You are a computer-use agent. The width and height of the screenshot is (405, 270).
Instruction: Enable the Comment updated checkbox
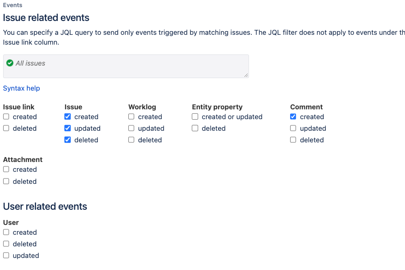[293, 128]
